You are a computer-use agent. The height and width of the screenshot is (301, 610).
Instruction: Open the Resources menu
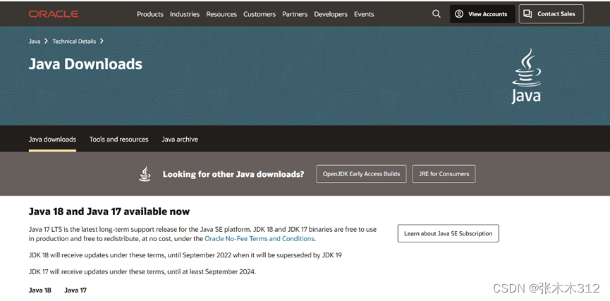tap(221, 14)
